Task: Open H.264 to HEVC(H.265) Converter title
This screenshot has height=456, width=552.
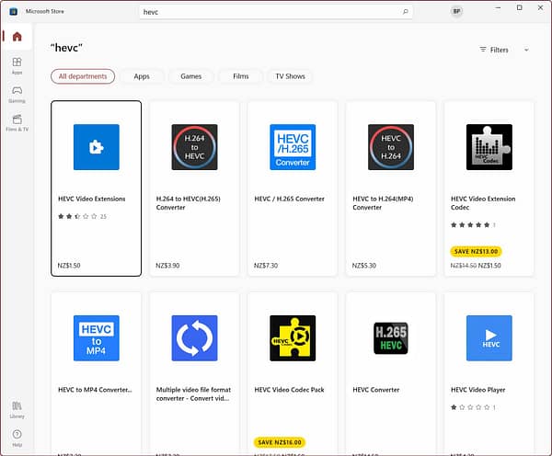Action: [x=189, y=203]
